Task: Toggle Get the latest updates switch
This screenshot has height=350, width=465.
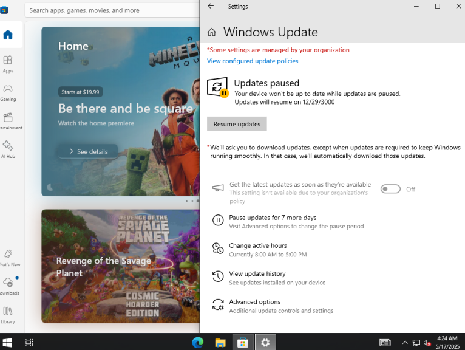Action: (390, 189)
